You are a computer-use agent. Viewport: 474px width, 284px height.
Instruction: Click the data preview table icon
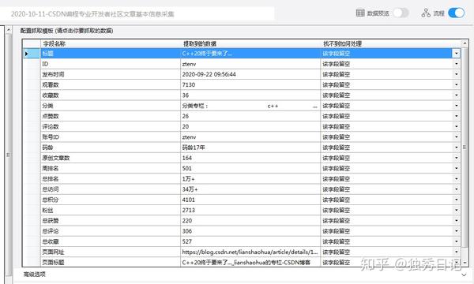tap(360, 13)
